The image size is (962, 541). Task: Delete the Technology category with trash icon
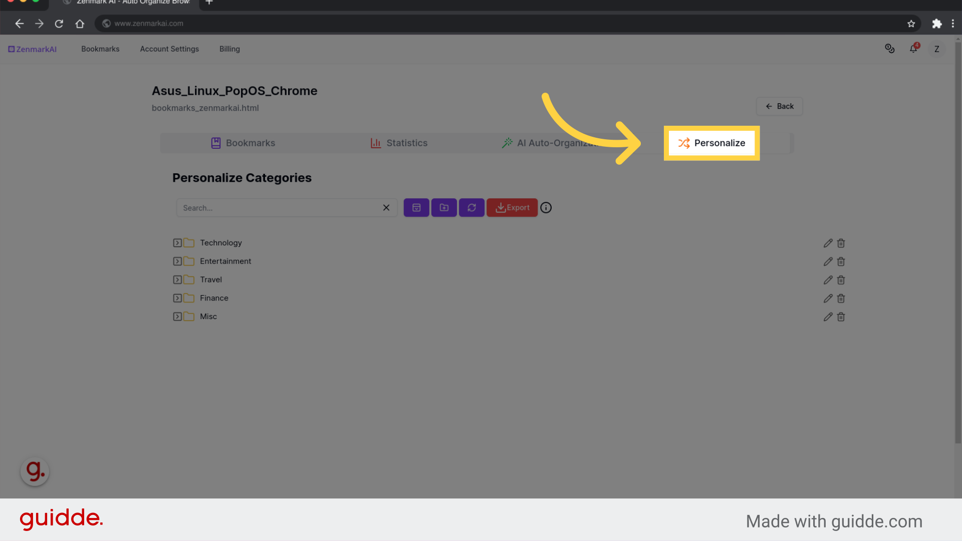point(841,243)
